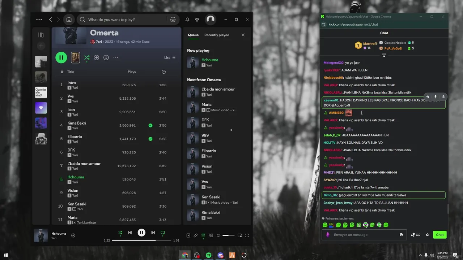Screen dimensions: 463x260
Task: Reply to xseven10 message with arrow icon
Action: pos(428,97)
